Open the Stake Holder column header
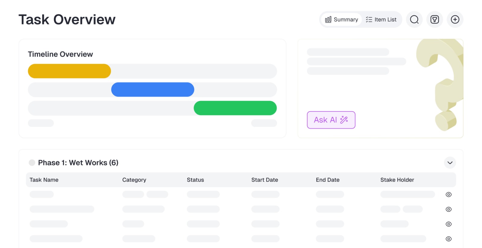This screenshot has height=248, width=482. point(397,180)
